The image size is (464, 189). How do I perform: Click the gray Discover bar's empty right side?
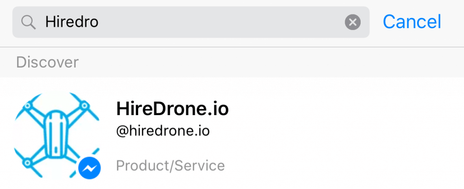pyautogui.click(x=317, y=62)
